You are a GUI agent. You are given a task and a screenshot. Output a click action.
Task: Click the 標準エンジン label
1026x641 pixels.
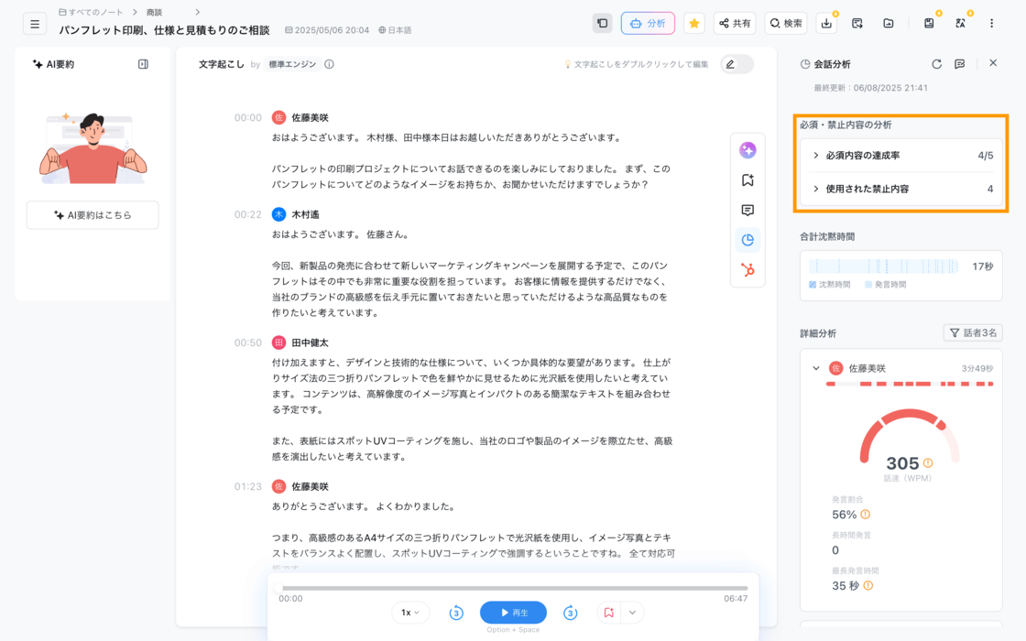[292, 64]
